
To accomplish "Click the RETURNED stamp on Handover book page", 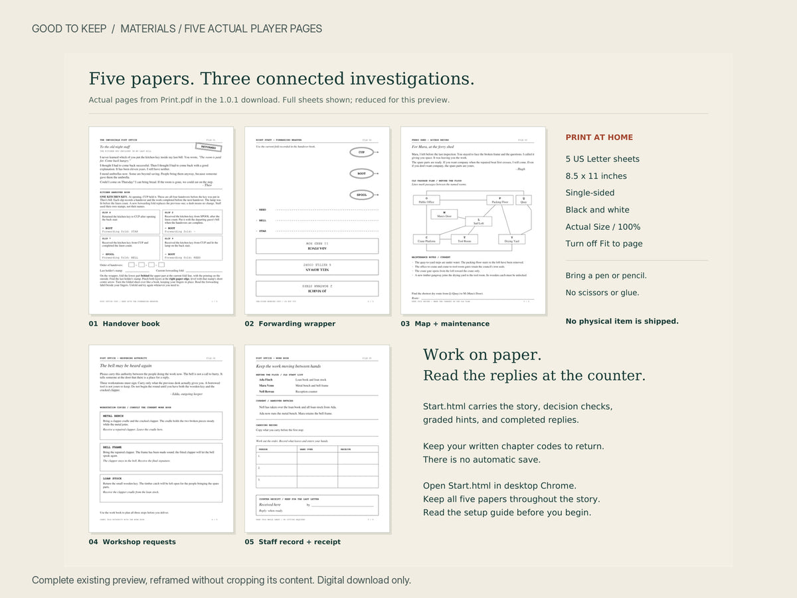I will coord(208,148).
